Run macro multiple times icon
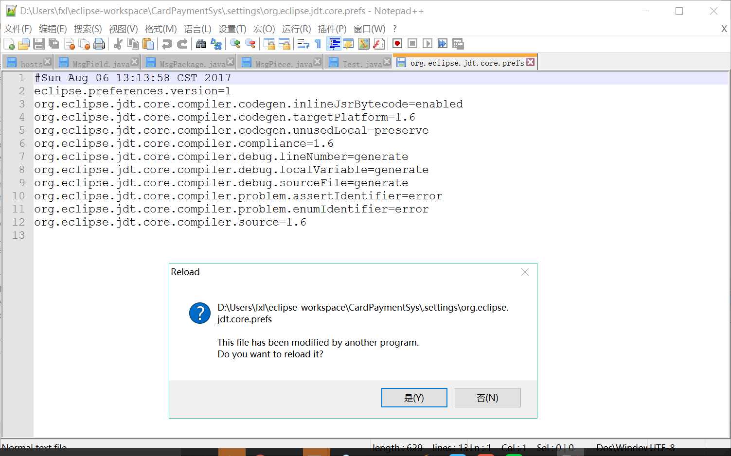This screenshot has height=456, width=731. pyautogui.click(x=443, y=44)
